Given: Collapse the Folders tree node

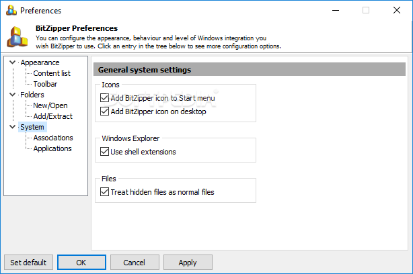Looking at the screenshot, I should tap(12, 95).
